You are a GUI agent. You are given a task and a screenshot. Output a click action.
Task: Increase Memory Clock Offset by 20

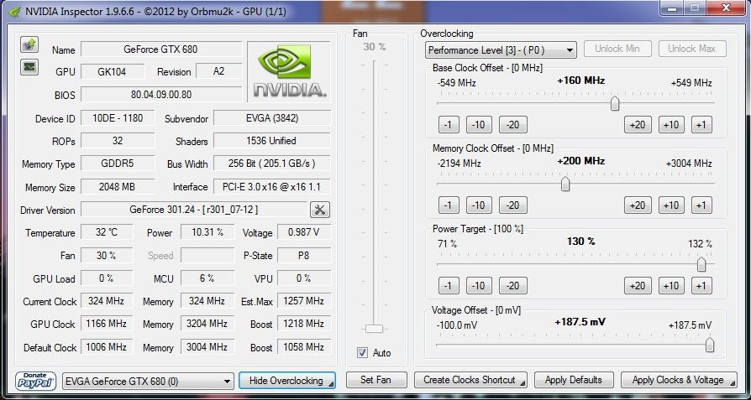click(x=637, y=205)
